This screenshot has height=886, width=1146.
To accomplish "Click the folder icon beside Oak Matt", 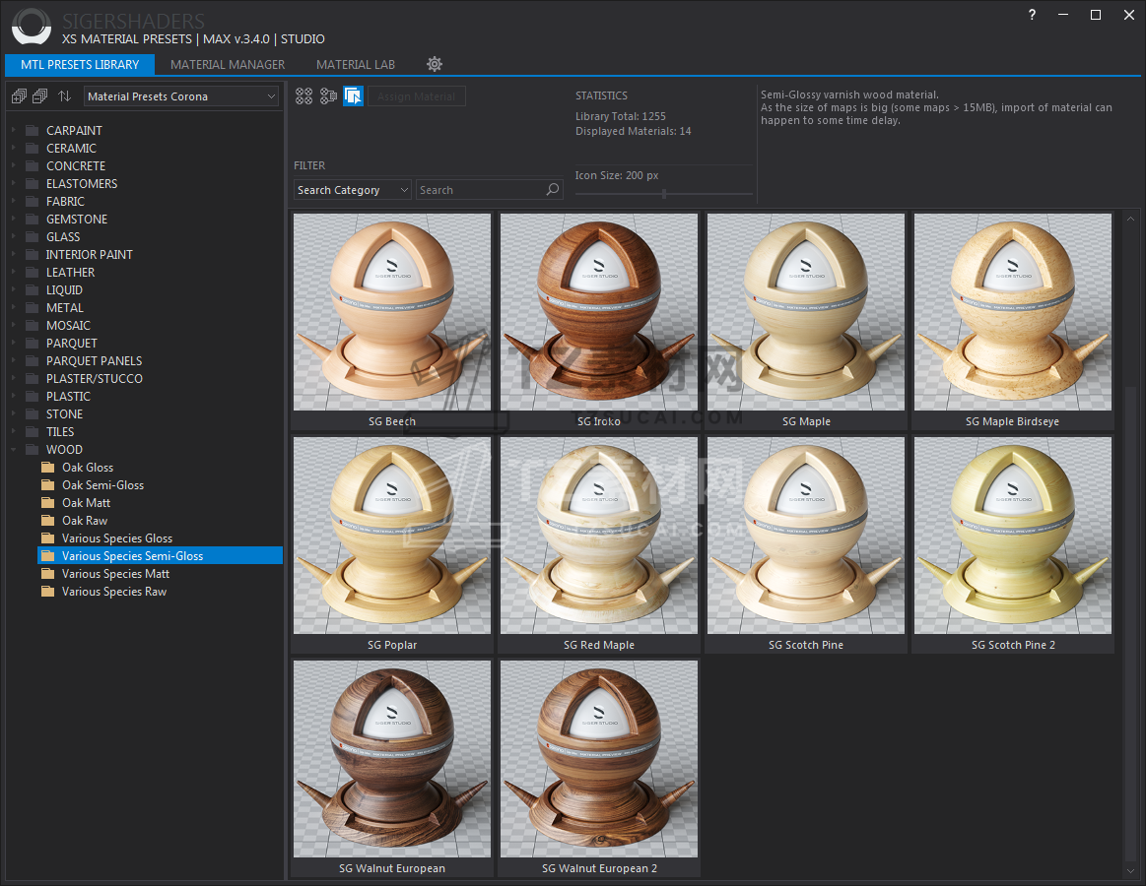I will click(x=48, y=502).
